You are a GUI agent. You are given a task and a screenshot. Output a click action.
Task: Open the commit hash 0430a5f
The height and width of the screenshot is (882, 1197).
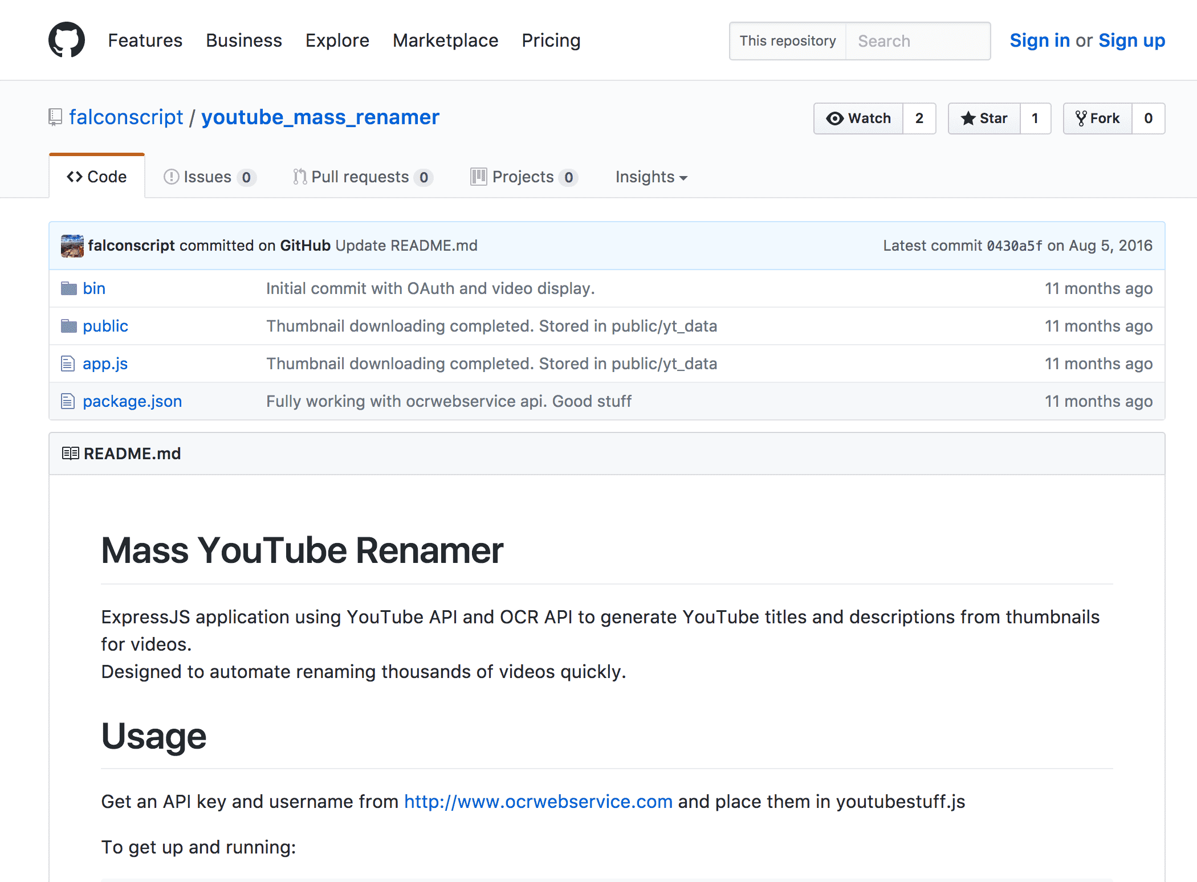point(1015,246)
